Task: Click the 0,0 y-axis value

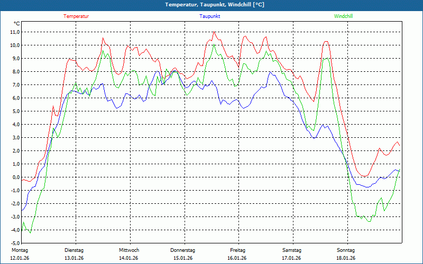Action: click(15, 177)
